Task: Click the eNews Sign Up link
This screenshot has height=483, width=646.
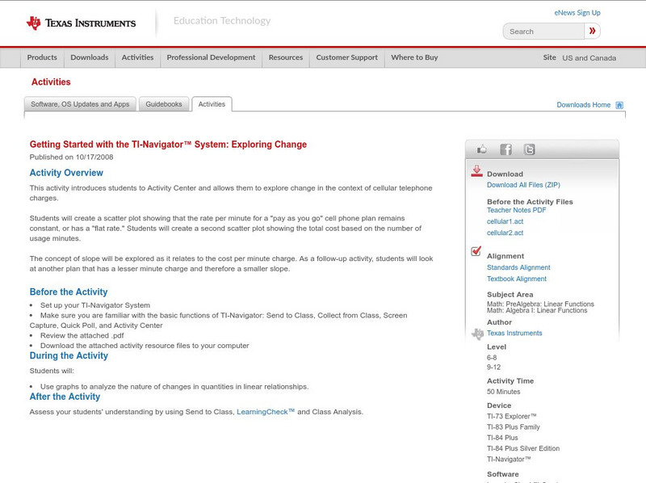Action: [577, 13]
